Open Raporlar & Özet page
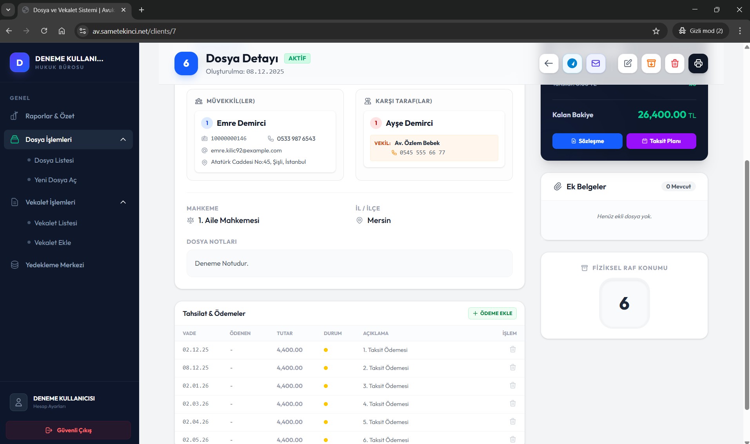Screen dimensions: 750x444 [x=50, y=116]
